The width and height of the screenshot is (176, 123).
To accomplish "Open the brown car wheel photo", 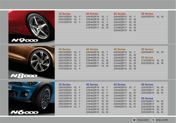I will pyautogui.click(x=32, y=63).
